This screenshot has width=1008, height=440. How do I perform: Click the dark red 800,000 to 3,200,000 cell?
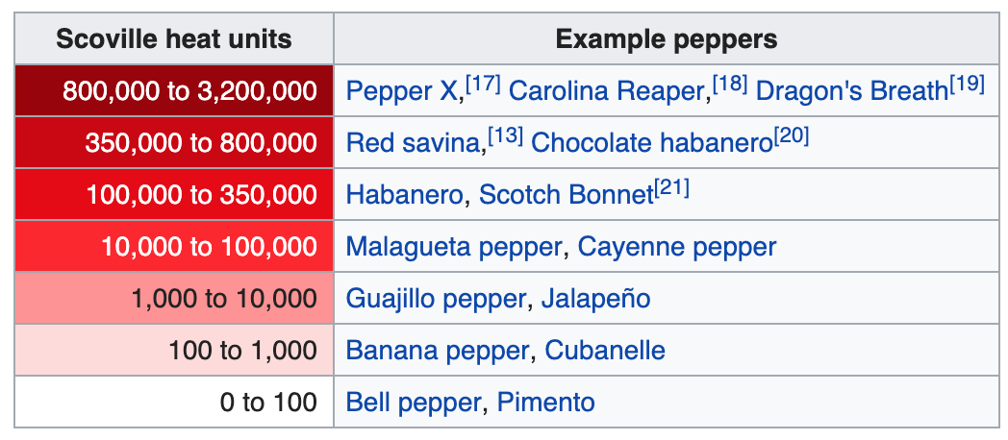174,91
